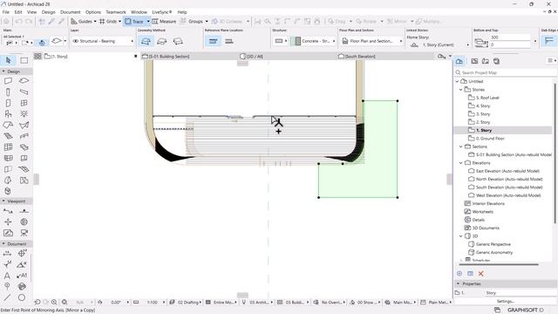Select the Roof tool
The image size is (558, 314).
tap(8, 125)
